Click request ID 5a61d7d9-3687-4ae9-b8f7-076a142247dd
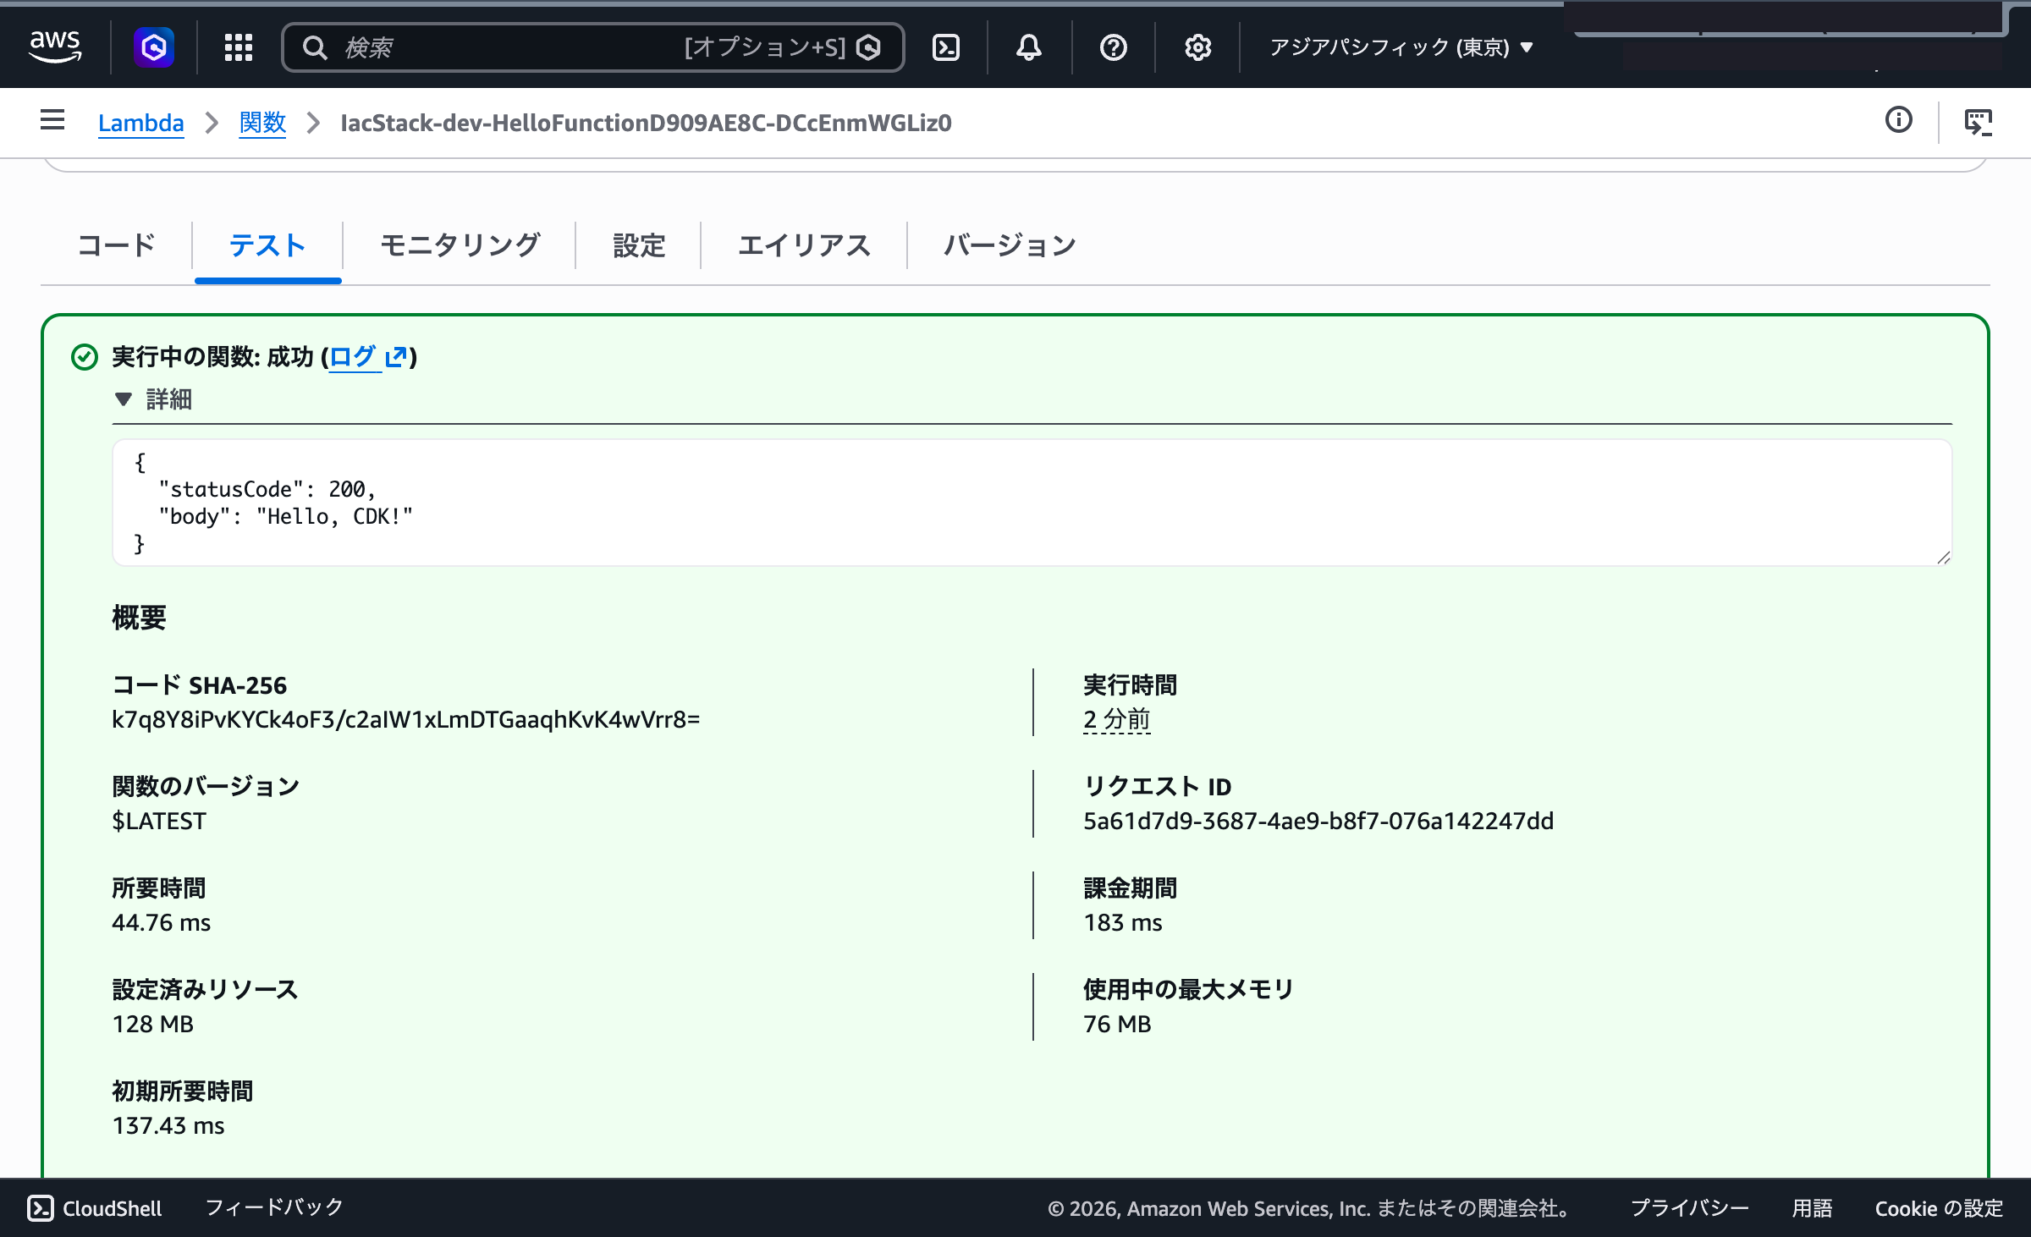This screenshot has height=1237, width=2031. click(1318, 821)
